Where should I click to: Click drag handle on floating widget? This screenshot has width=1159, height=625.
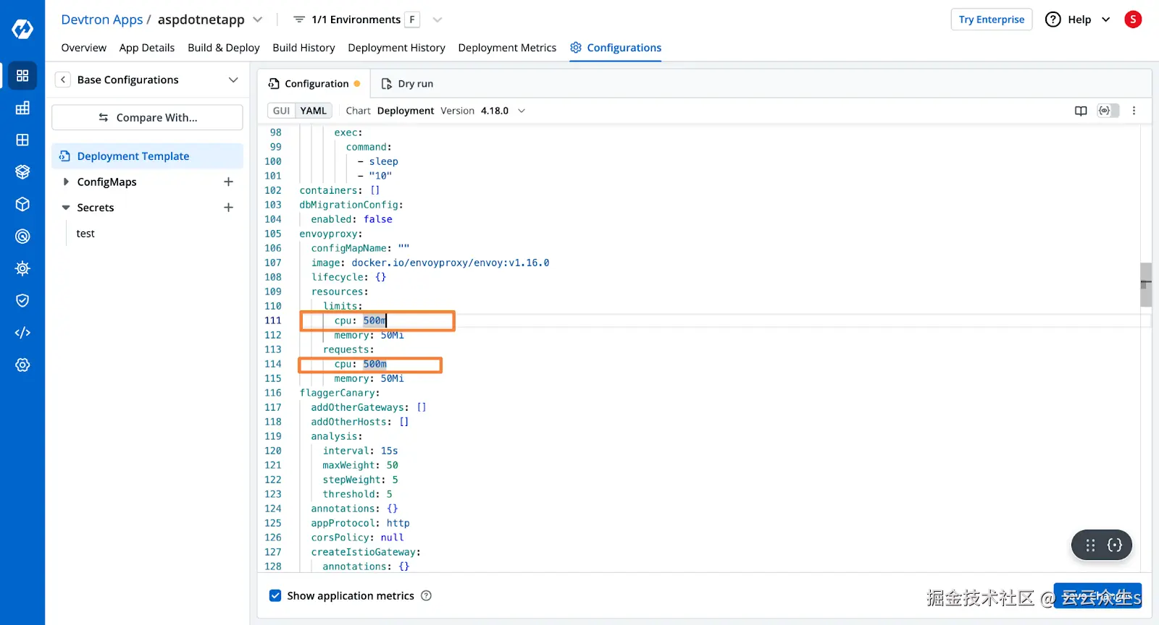pyautogui.click(x=1090, y=545)
